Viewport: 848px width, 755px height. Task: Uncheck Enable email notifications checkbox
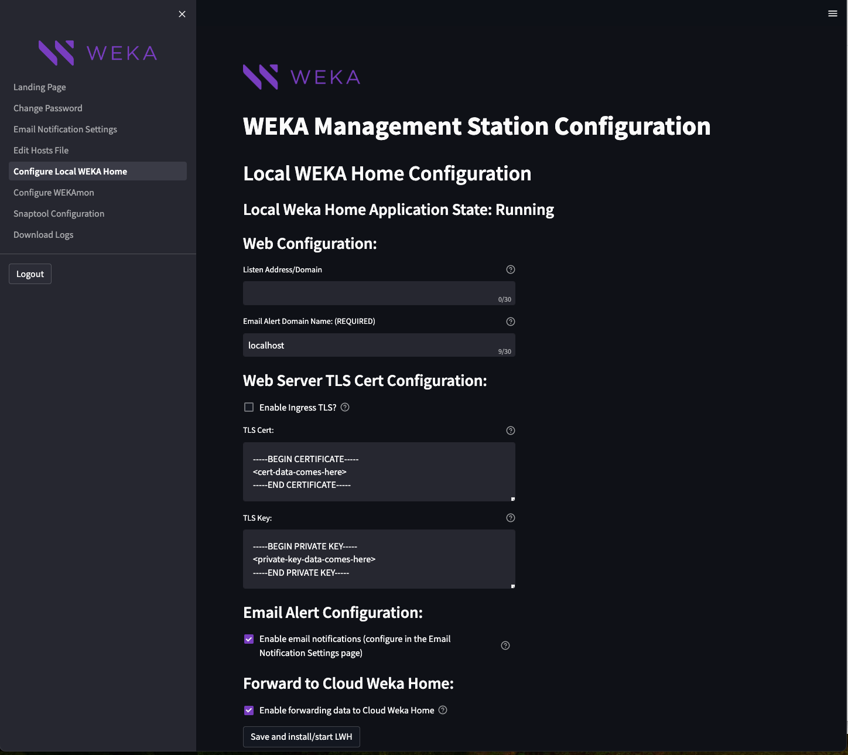[x=249, y=639]
